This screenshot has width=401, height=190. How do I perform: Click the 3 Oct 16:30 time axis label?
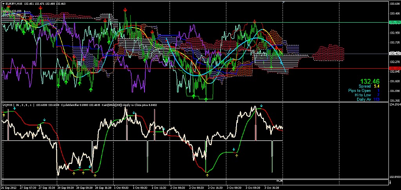point(271,188)
